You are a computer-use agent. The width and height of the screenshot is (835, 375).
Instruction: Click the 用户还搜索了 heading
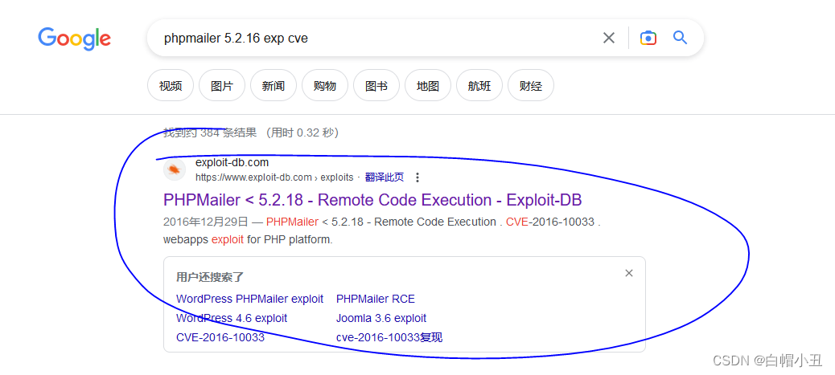[x=210, y=277]
